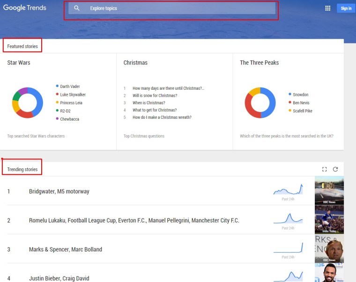356x282 pixels.
Task: Click the Star Wars donut chart
Action: click(28, 102)
